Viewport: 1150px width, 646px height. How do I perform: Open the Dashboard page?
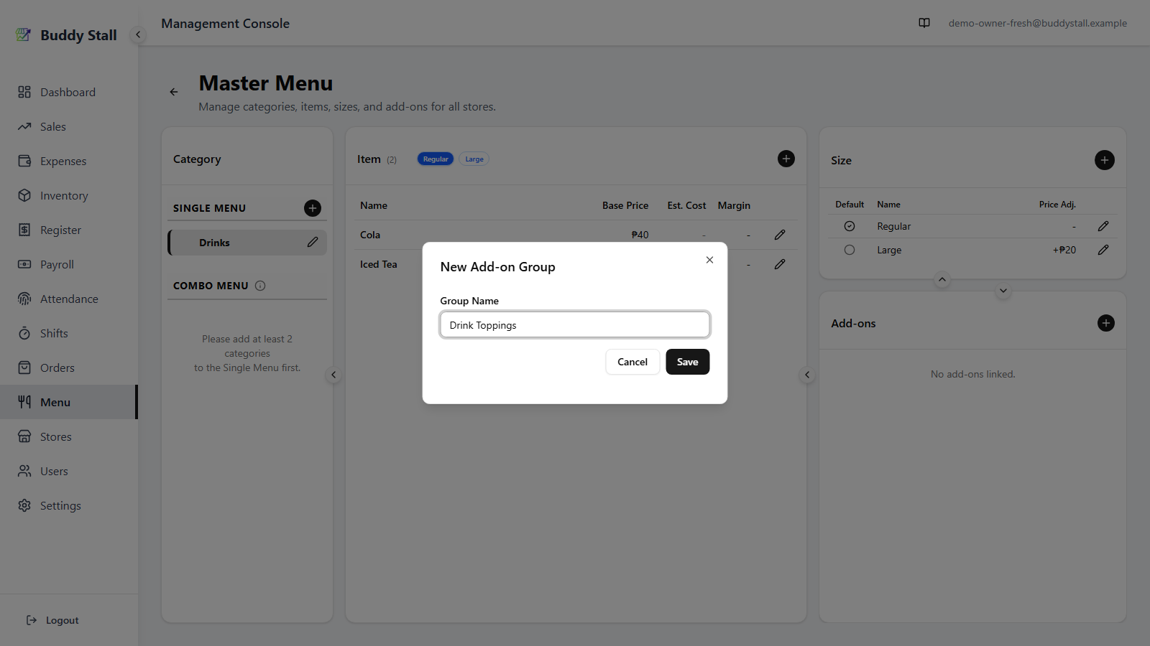tap(68, 92)
